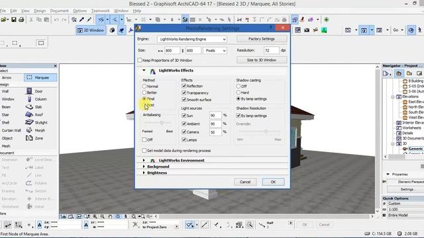The height and width of the screenshot is (238, 424).
Task: Uncheck the Transparency effect
Action: 184,93
